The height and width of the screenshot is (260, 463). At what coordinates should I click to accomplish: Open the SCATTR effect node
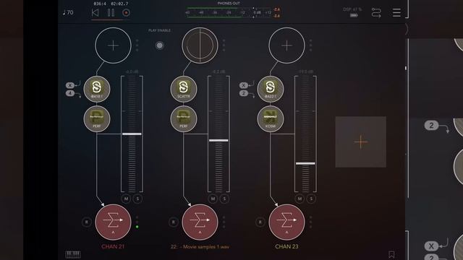pyautogui.click(x=183, y=89)
